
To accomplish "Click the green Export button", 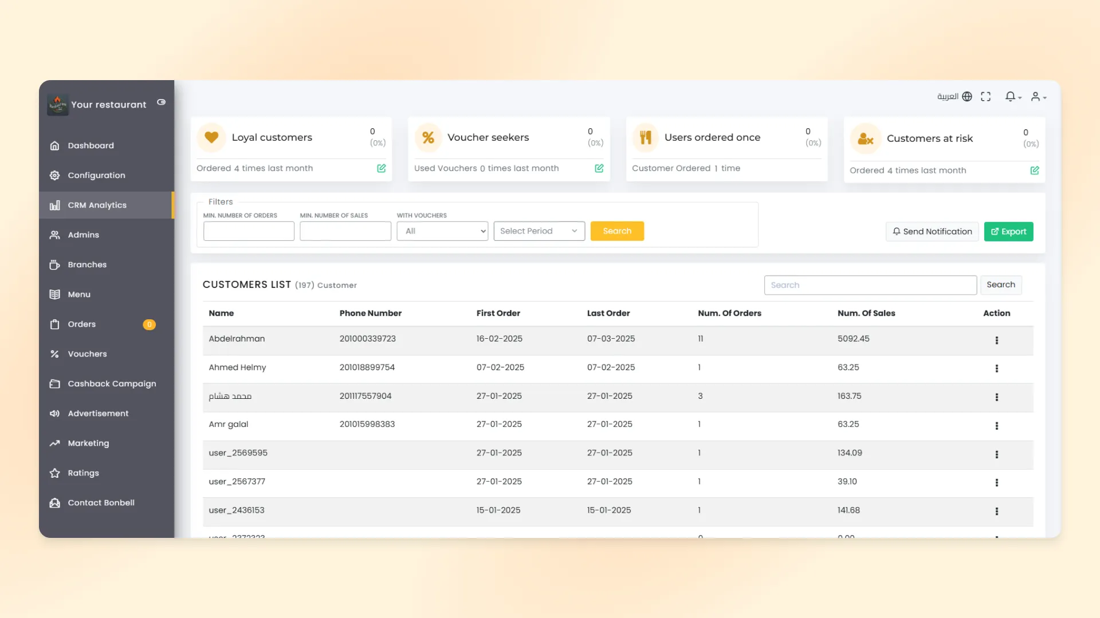I will 1008,232.
